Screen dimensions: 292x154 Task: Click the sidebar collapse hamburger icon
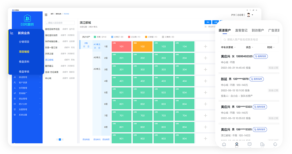click(46, 15)
